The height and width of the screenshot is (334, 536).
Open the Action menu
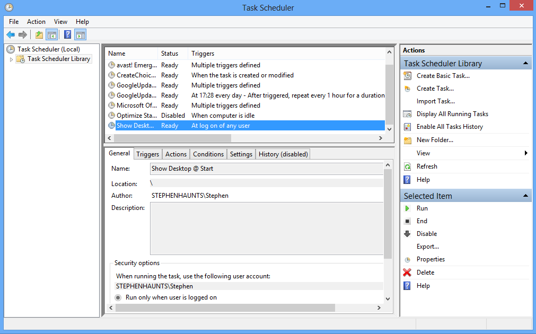pyautogui.click(x=36, y=22)
